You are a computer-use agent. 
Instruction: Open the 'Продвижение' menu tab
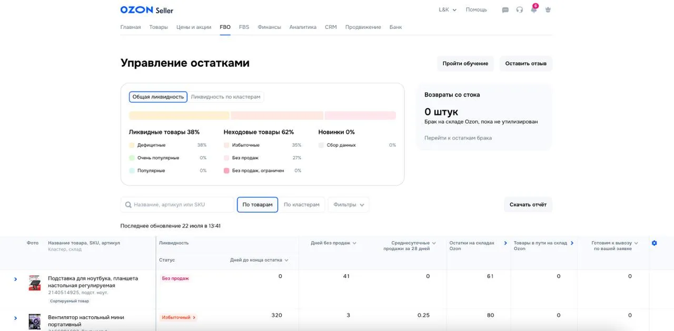click(x=363, y=27)
